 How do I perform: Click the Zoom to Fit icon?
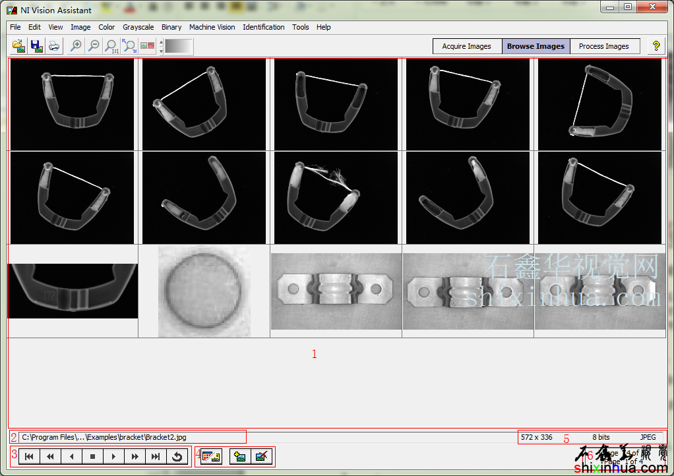(x=130, y=46)
